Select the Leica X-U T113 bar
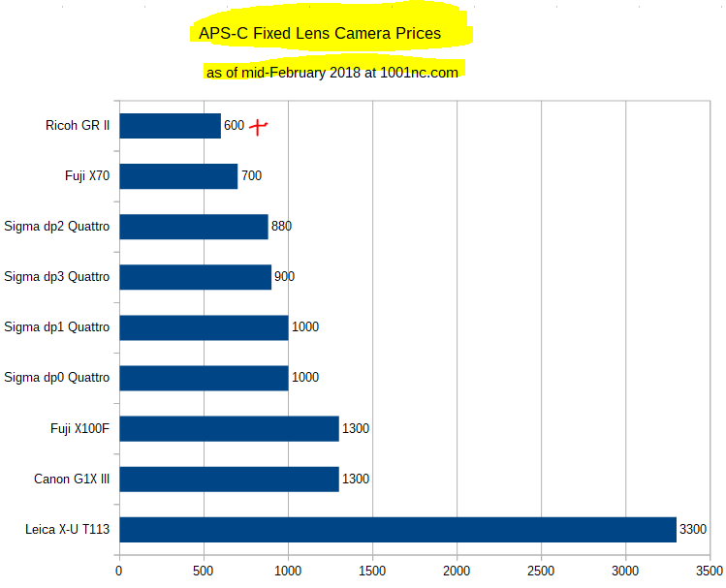 coord(397,529)
